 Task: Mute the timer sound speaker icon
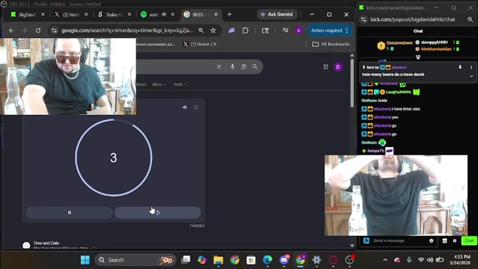pyautogui.click(x=185, y=107)
